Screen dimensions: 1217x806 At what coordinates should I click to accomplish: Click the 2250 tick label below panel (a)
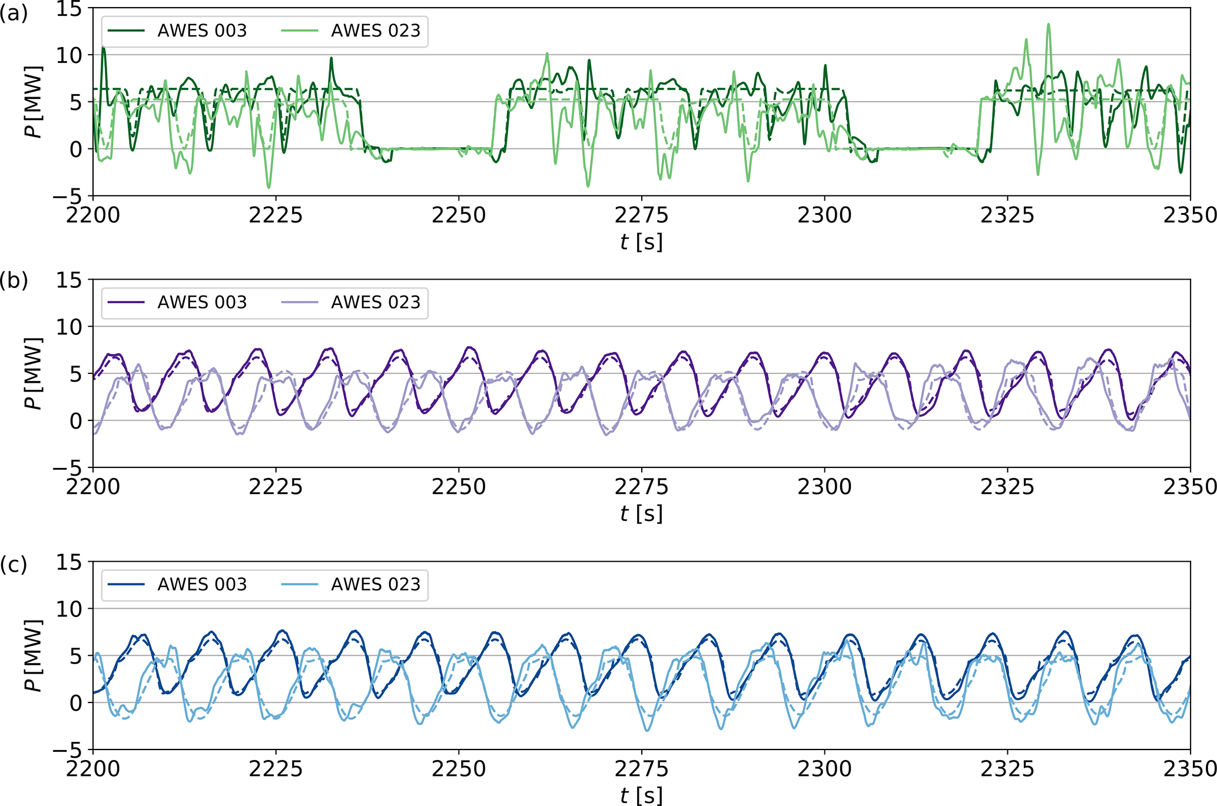coord(458,215)
